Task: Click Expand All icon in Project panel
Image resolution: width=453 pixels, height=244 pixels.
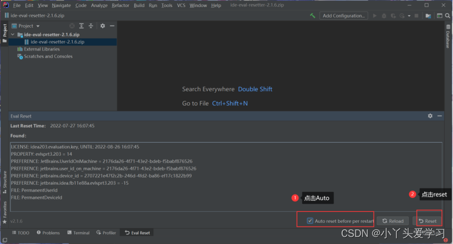Action: [81, 26]
